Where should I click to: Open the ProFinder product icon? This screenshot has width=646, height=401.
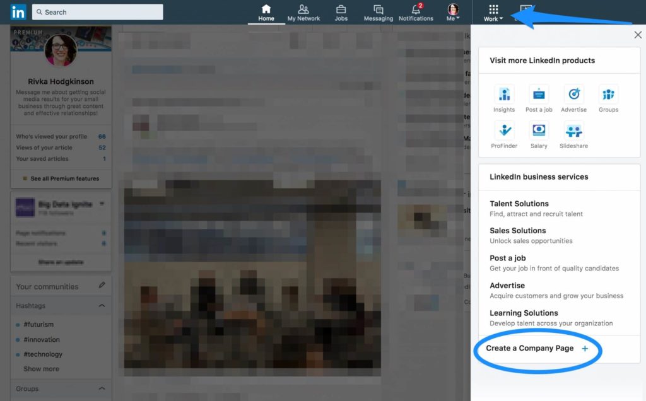504,135
